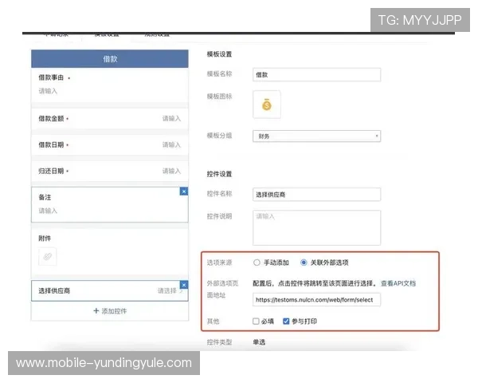Edit the external options page URL field
The image size is (478, 383).
[317, 300]
